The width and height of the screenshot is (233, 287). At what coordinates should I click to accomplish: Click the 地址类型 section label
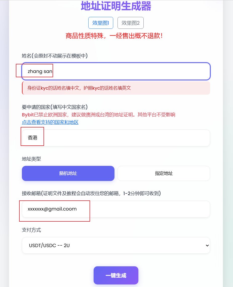31,159
